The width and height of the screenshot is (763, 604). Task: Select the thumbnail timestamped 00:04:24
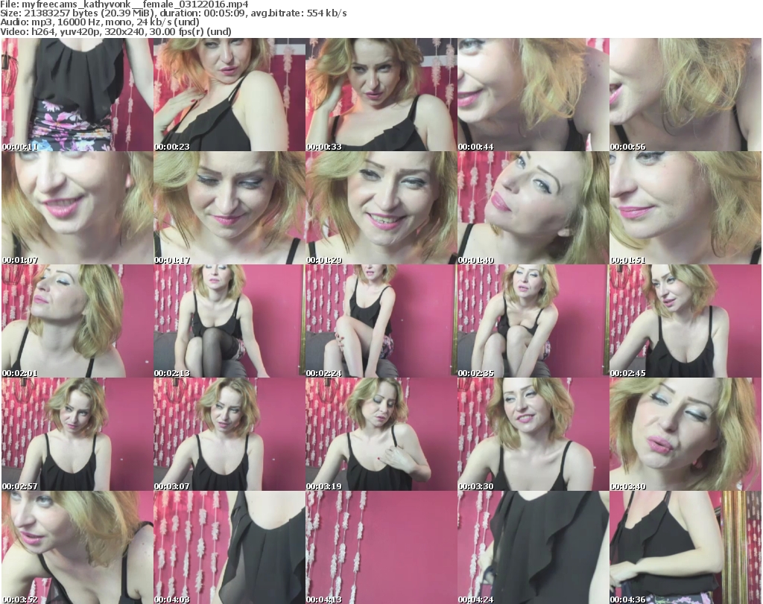pyautogui.click(x=533, y=547)
